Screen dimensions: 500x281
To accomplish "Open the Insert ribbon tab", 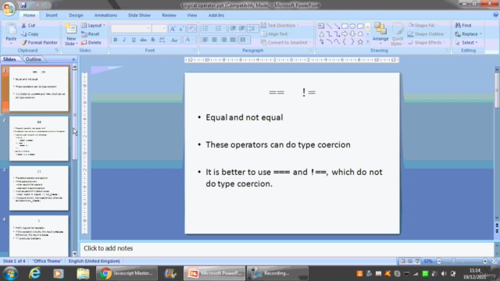I will (x=52, y=15).
